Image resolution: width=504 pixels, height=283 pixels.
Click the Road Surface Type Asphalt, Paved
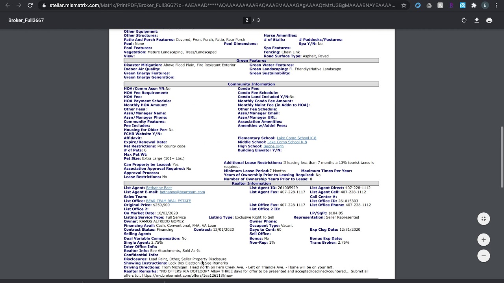tap(296, 56)
